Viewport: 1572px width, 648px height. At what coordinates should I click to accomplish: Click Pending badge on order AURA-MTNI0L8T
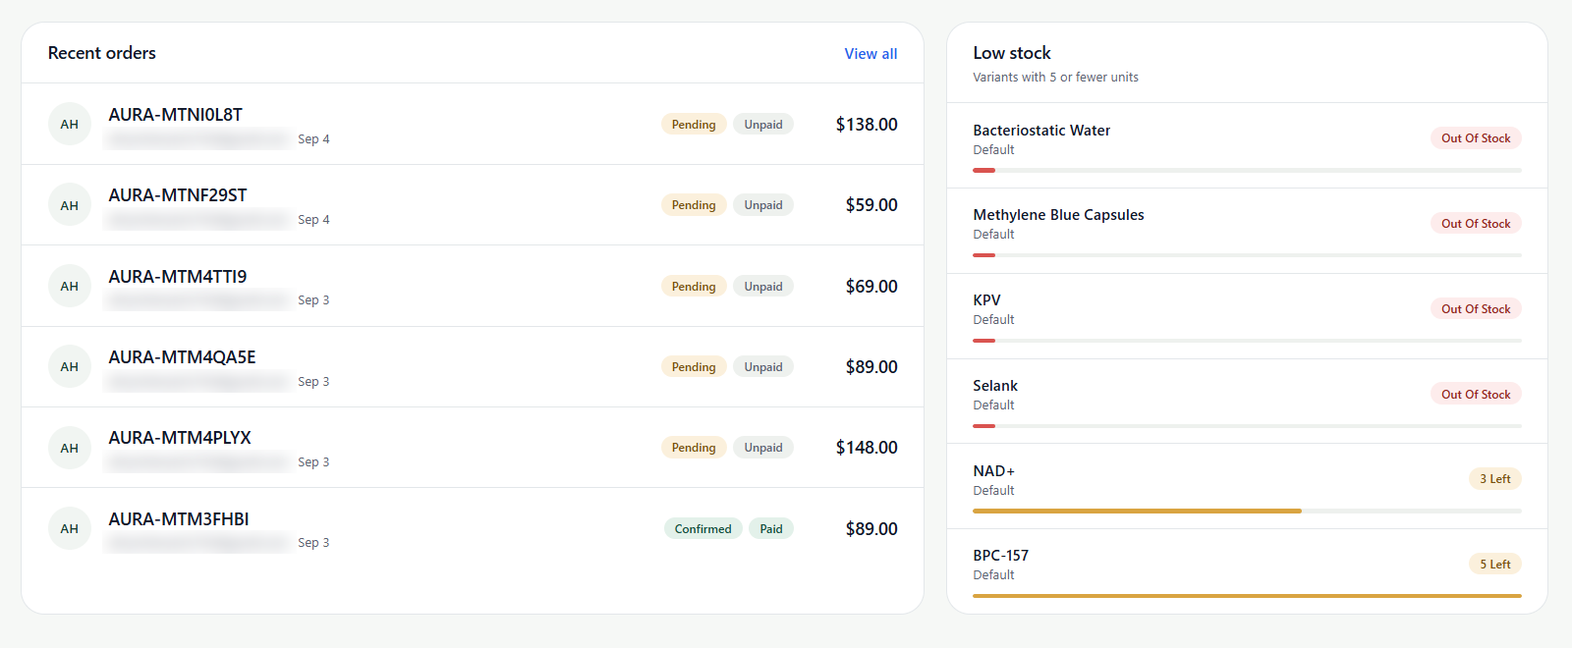point(694,124)
